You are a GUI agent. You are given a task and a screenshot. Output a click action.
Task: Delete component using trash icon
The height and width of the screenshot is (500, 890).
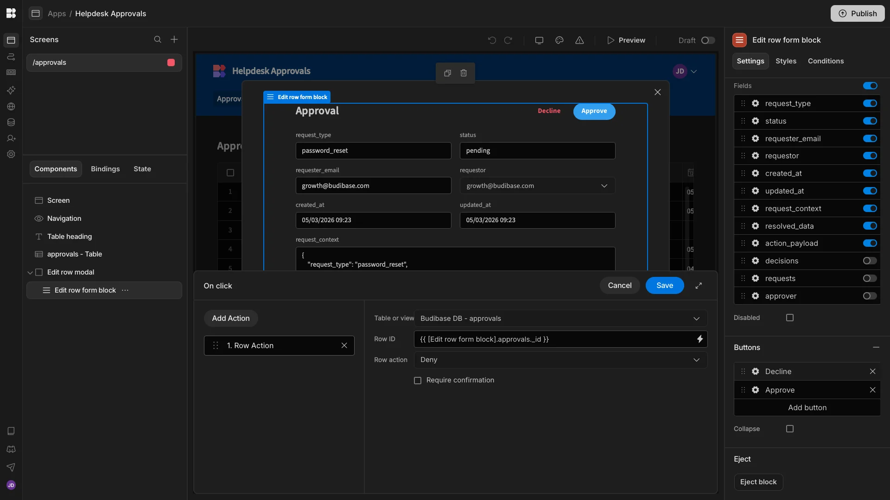(x=464, y=73)
